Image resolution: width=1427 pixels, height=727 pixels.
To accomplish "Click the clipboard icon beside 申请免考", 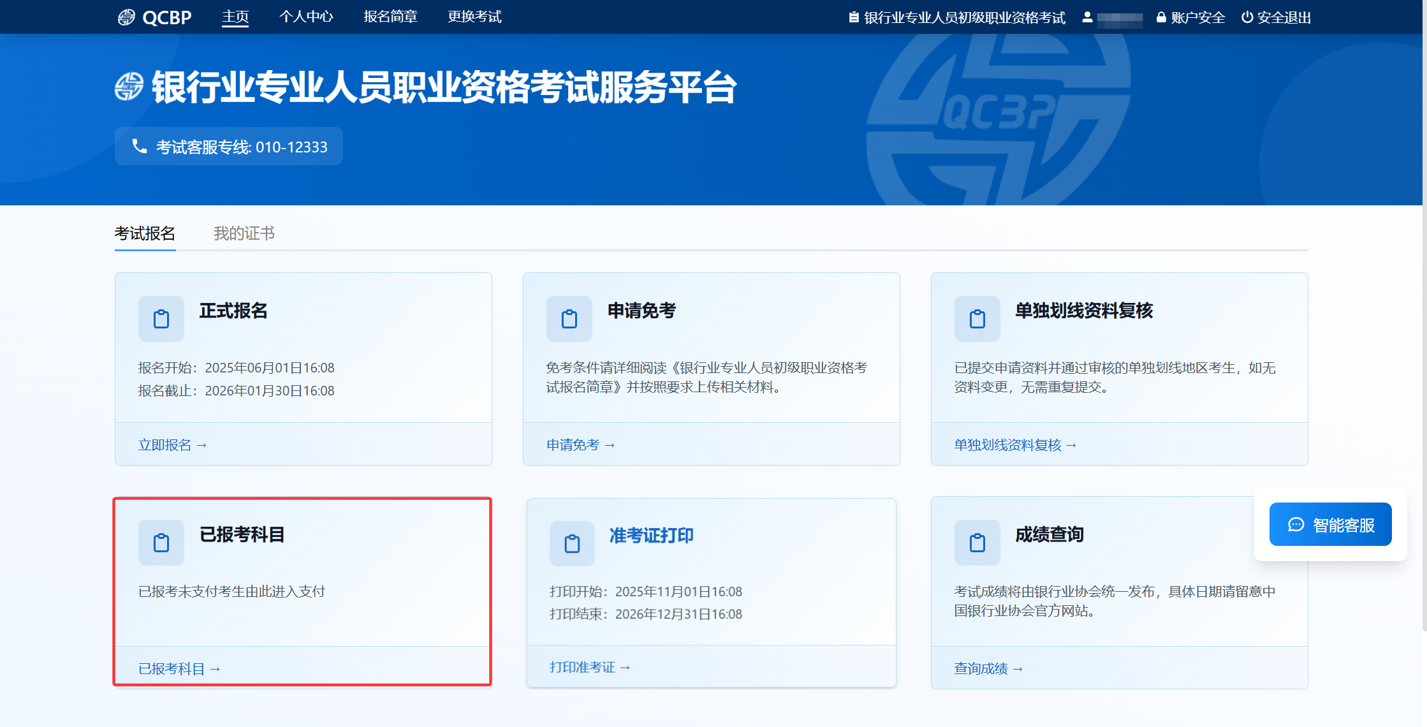I will [x=569, y=319].
